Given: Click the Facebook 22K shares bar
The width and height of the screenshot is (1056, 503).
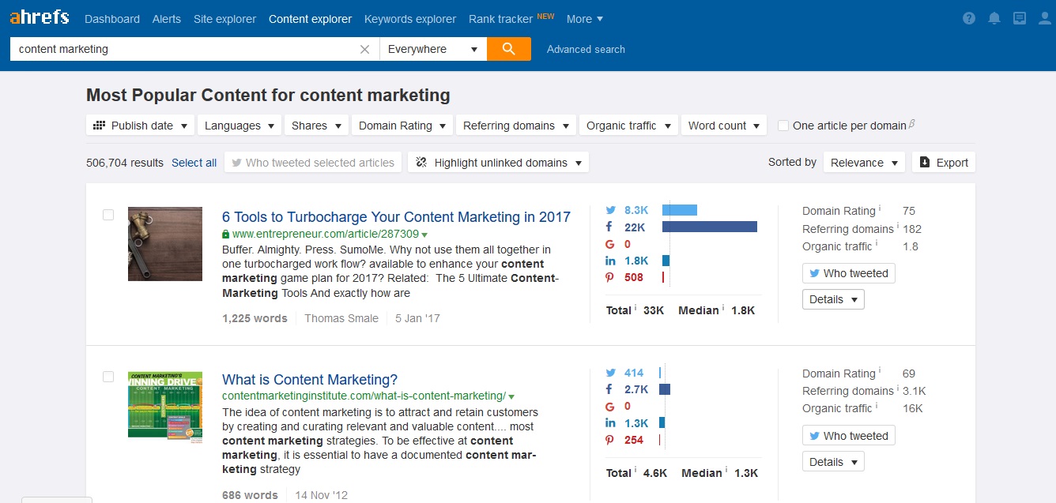Looking at the screenshot, I should click(x=709, y=227).
